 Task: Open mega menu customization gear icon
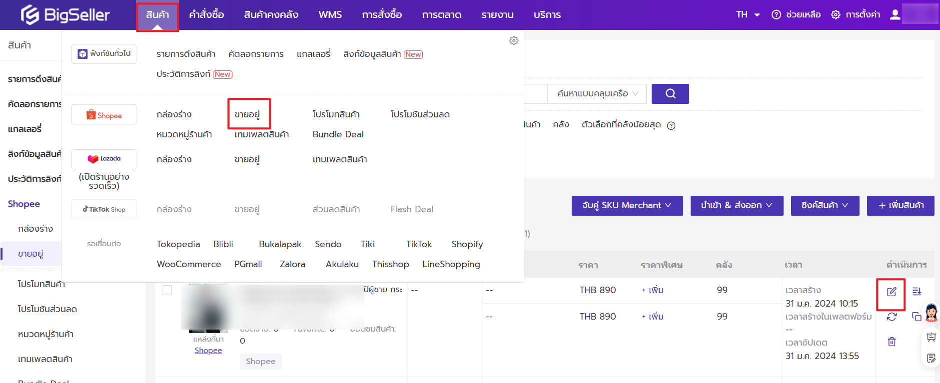[x=514, y=40]
